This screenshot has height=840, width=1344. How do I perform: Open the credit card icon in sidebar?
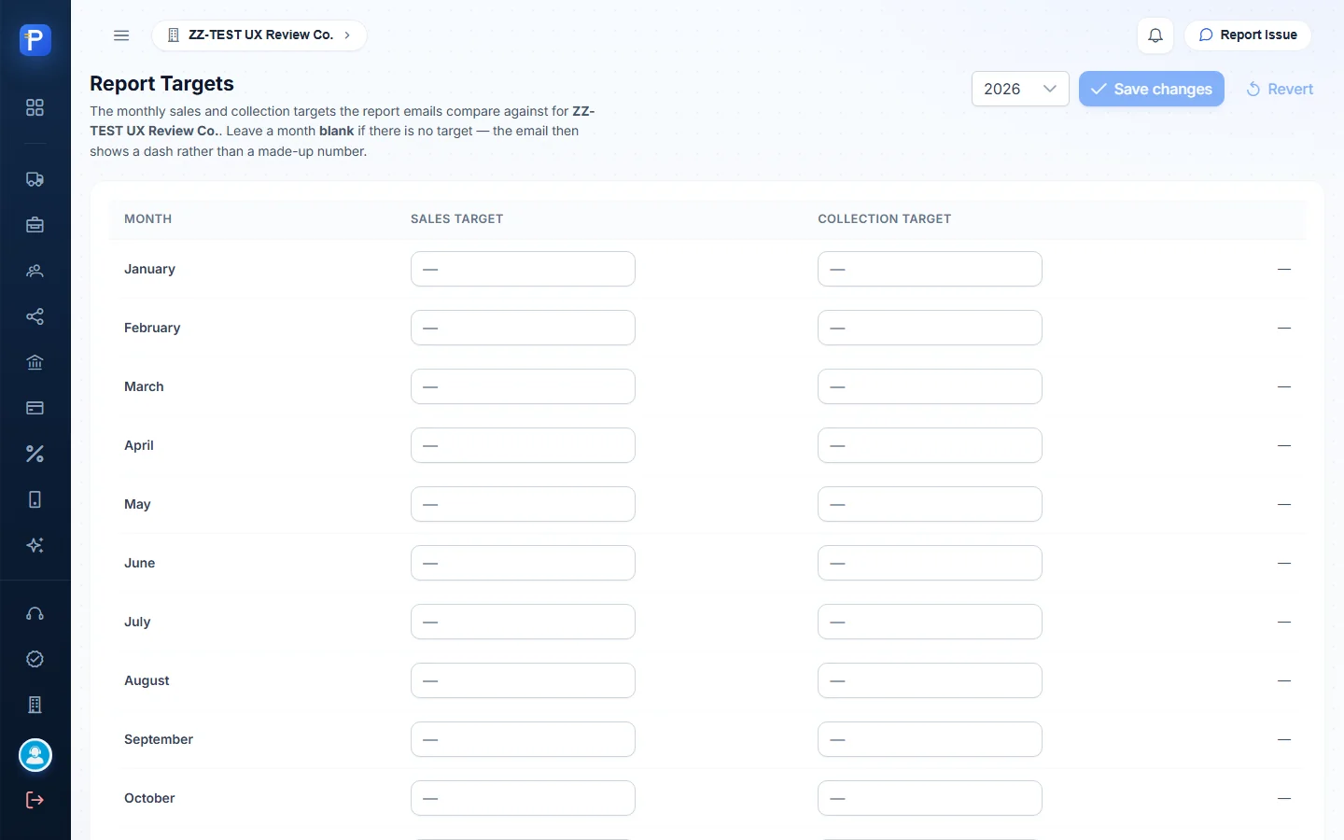pos(35,408)
